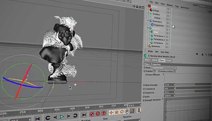The width and height of the screenshot is (212, 121).
Task: Click the Groups Affected picker icon
Action: tap(211, 75)
